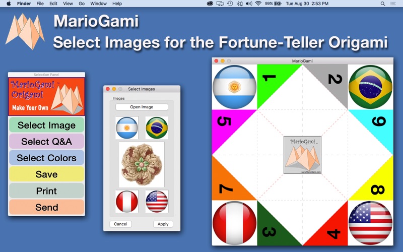Click the yellow Save button
Screen dimensions: 403x252
click(x=46, y=174)
